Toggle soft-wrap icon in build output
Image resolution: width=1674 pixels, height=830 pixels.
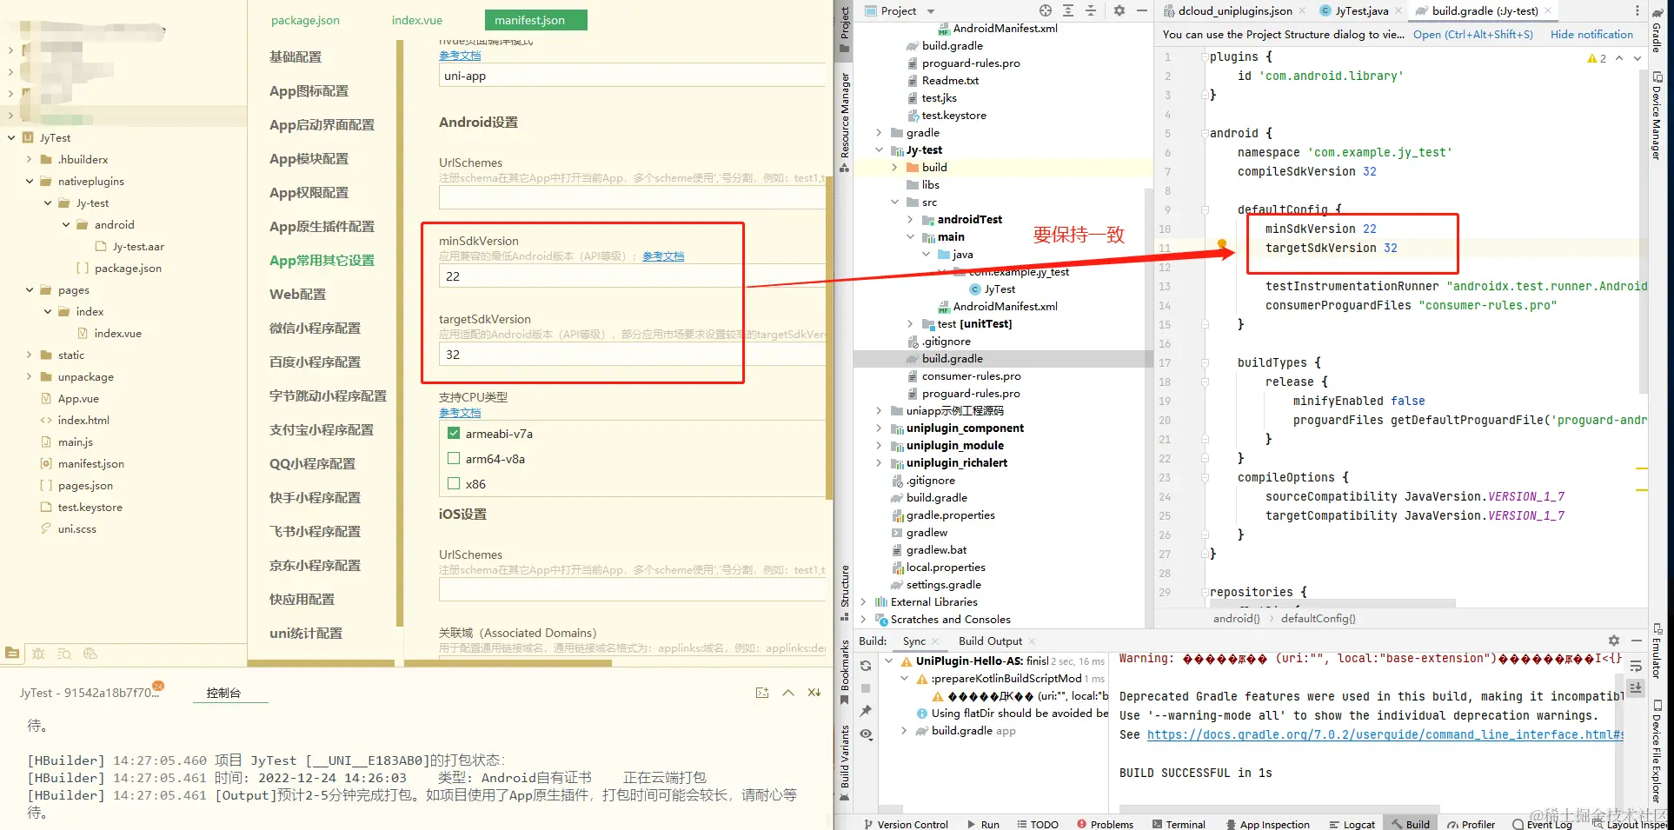point(1636,667)
